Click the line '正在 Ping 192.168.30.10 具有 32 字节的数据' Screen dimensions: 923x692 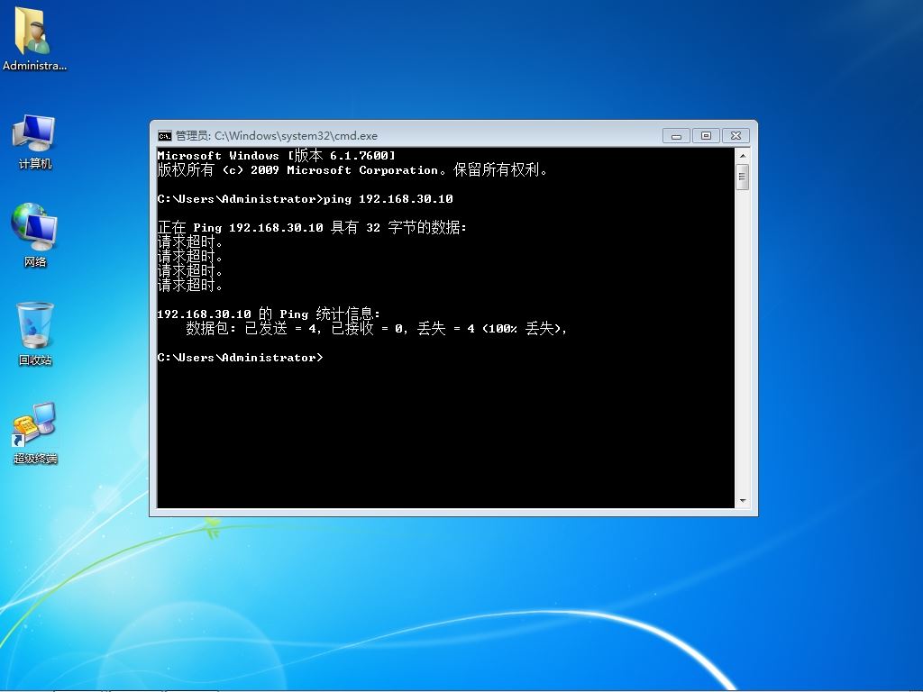(x=312, y=227)
